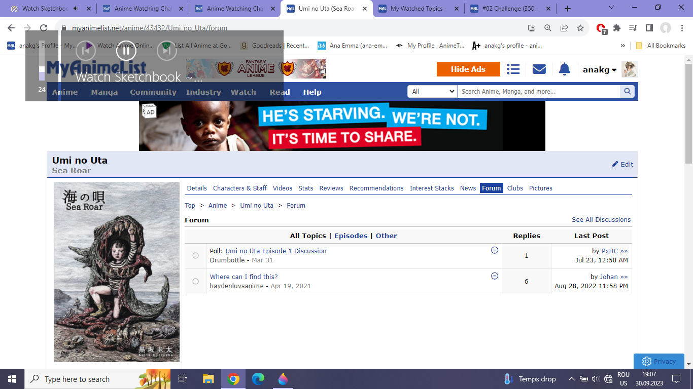
Task: Select radio button for Where can I find this topic
Action: 196,281
